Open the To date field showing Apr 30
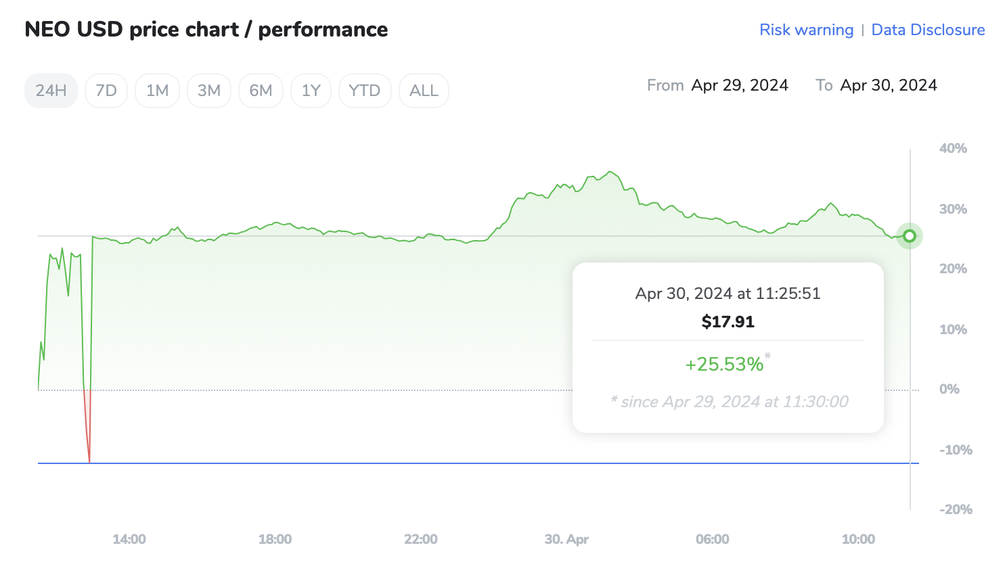The width and height of the screenshot is (1007, 579). [889, 85]
